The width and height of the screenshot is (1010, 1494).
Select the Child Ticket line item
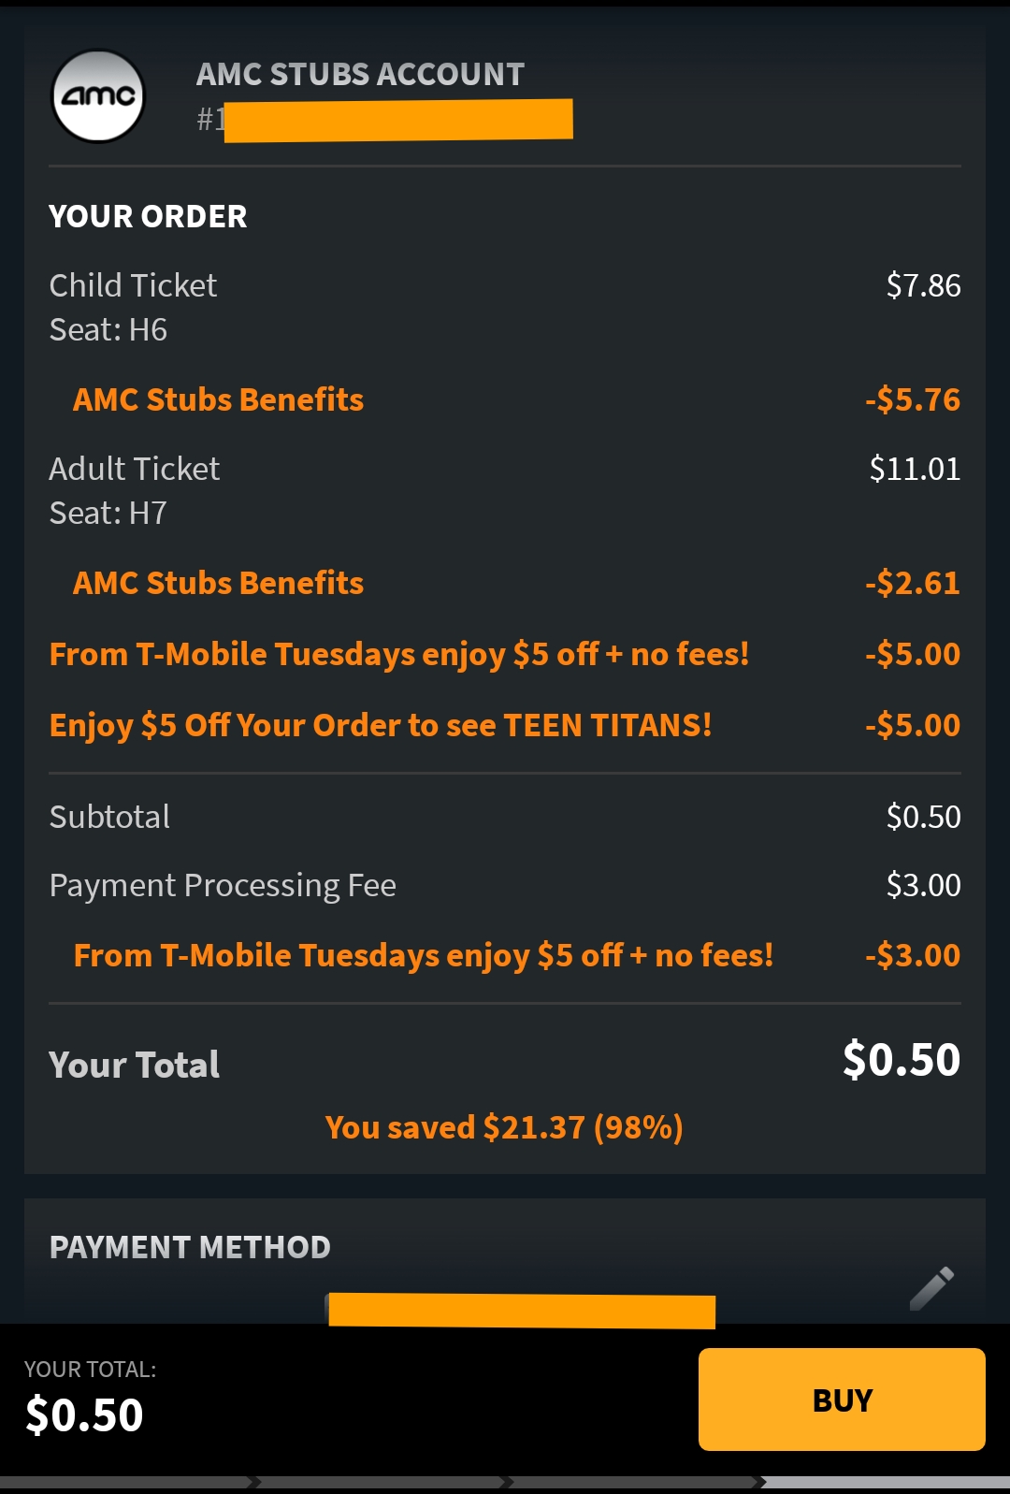coord(133,285)
